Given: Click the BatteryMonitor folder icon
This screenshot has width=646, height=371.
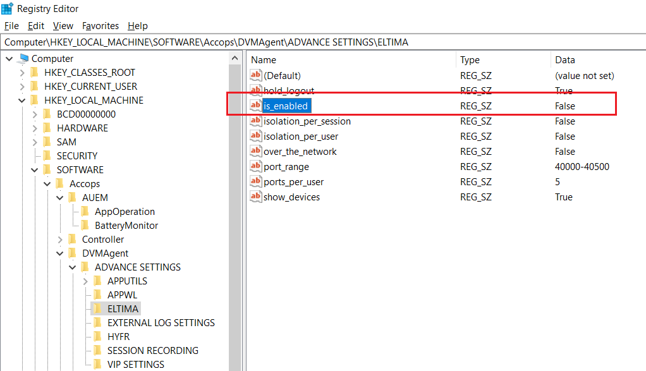Looking at the screenshot, I should (85, 226).
